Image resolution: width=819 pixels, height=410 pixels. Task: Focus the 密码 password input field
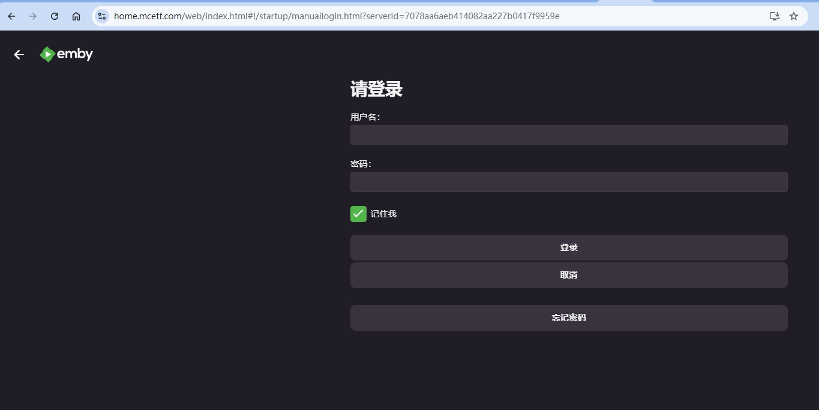pos(569,182)
